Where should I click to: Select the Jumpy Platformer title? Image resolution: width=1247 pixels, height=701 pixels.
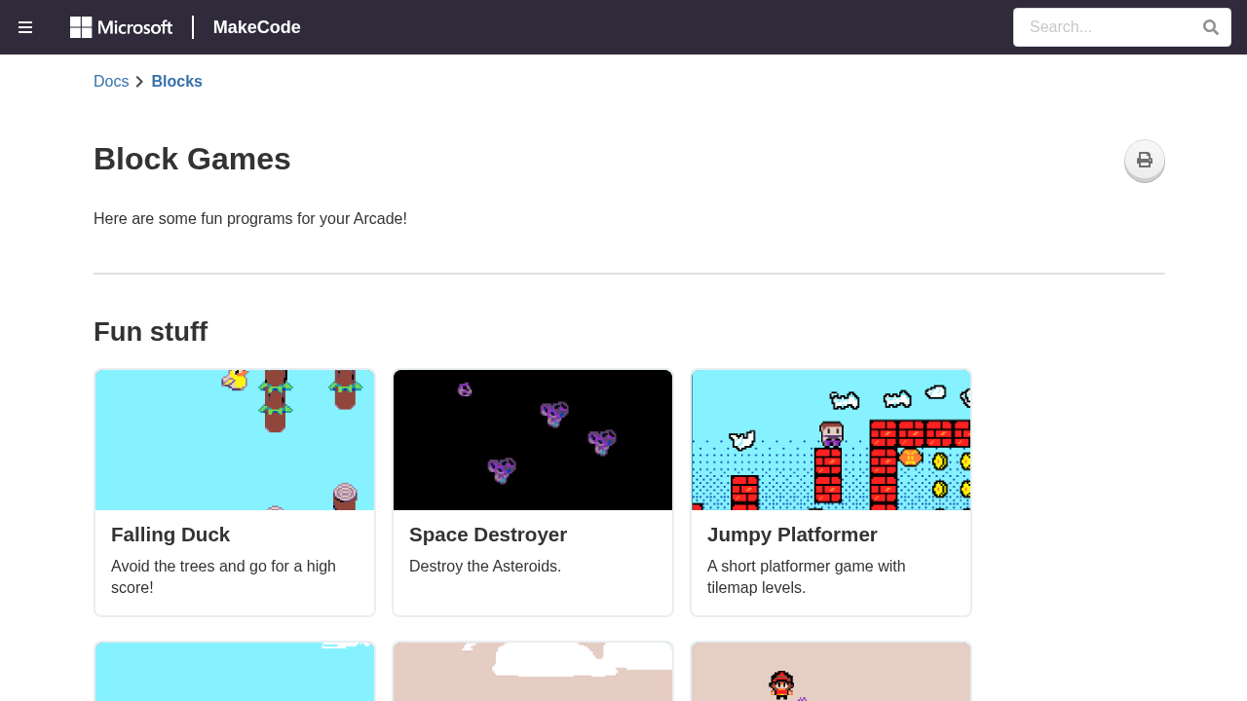click(792, 535)
